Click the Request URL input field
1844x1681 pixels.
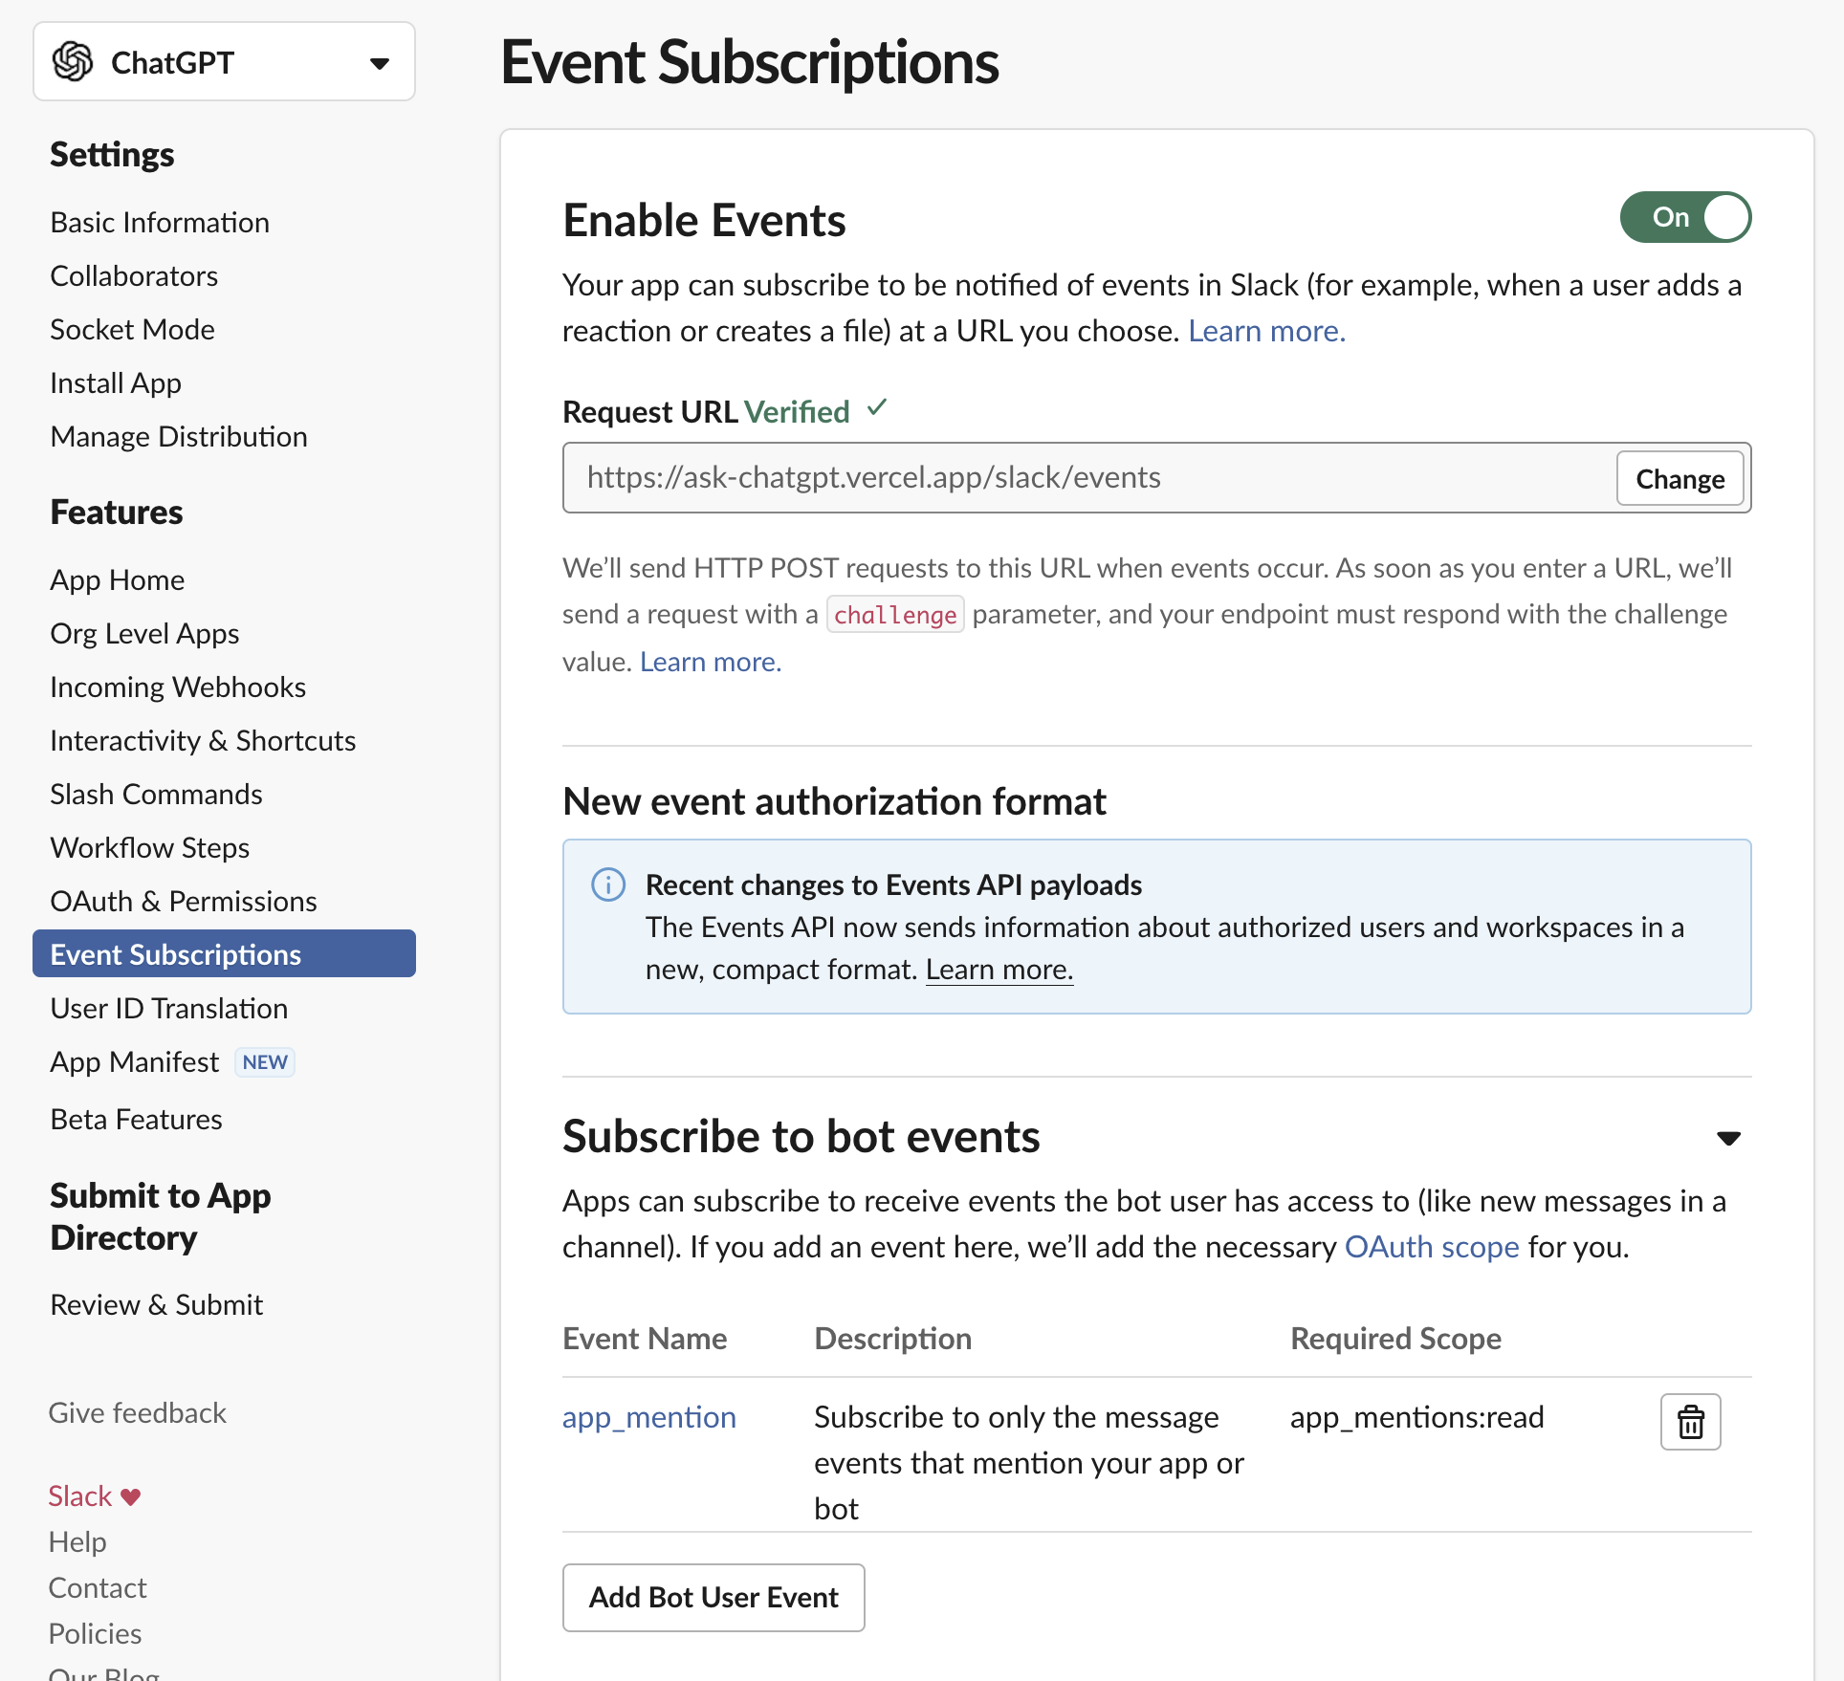pyautogui.click(x=1088, y=477)
